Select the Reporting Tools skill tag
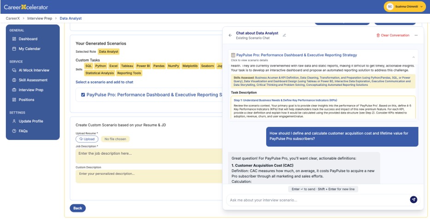 (x=129, y=73)
